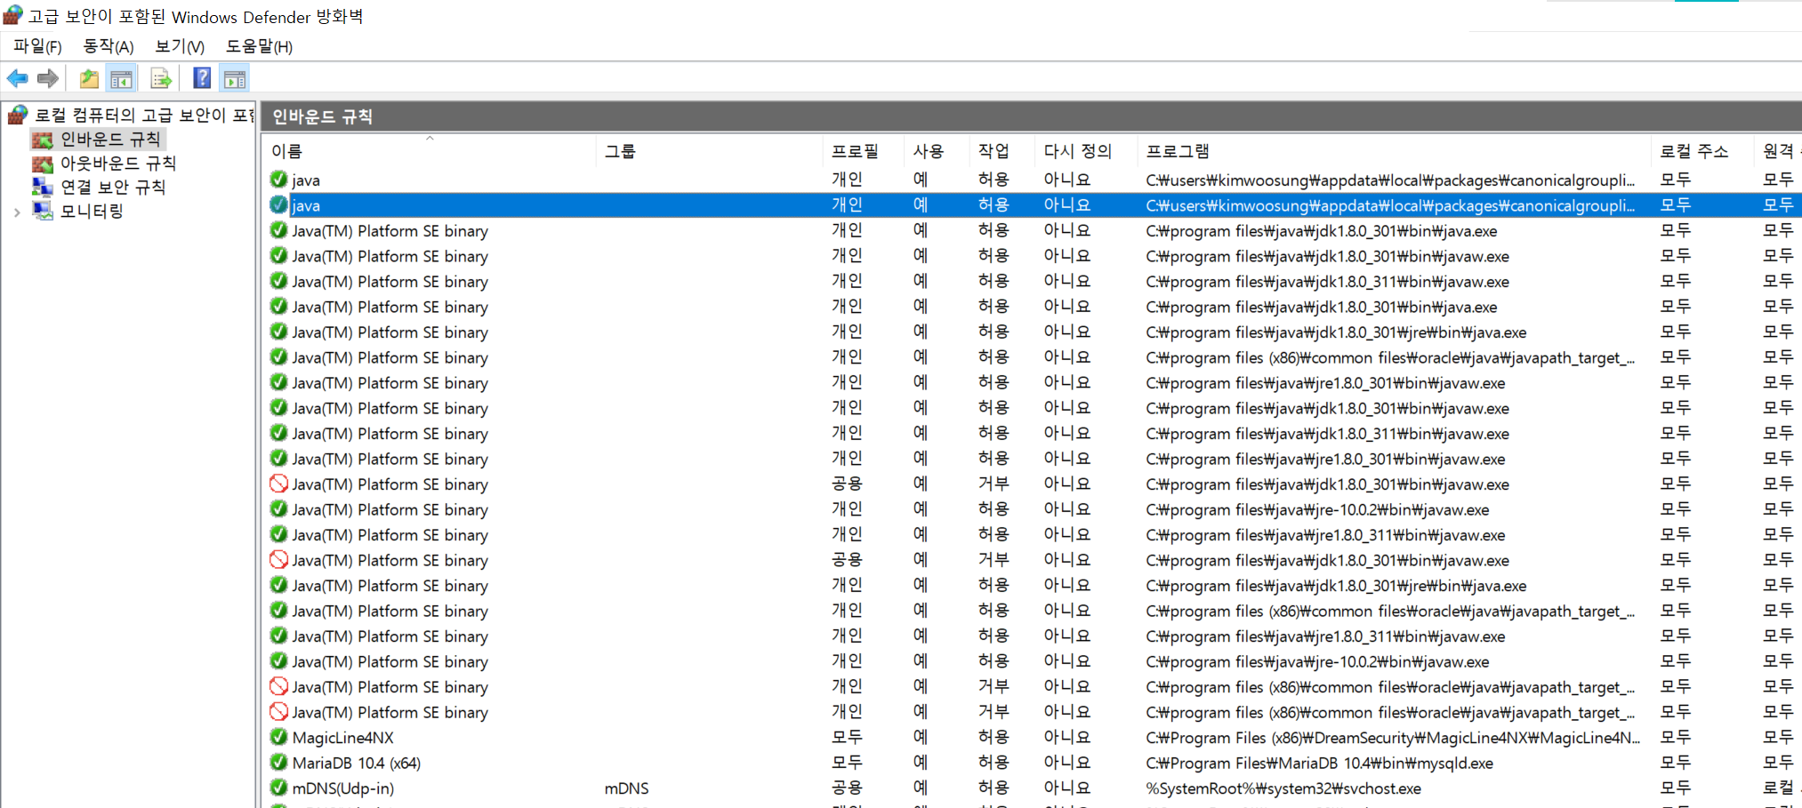Sort by the 프로필 column header

pos(864,151)
